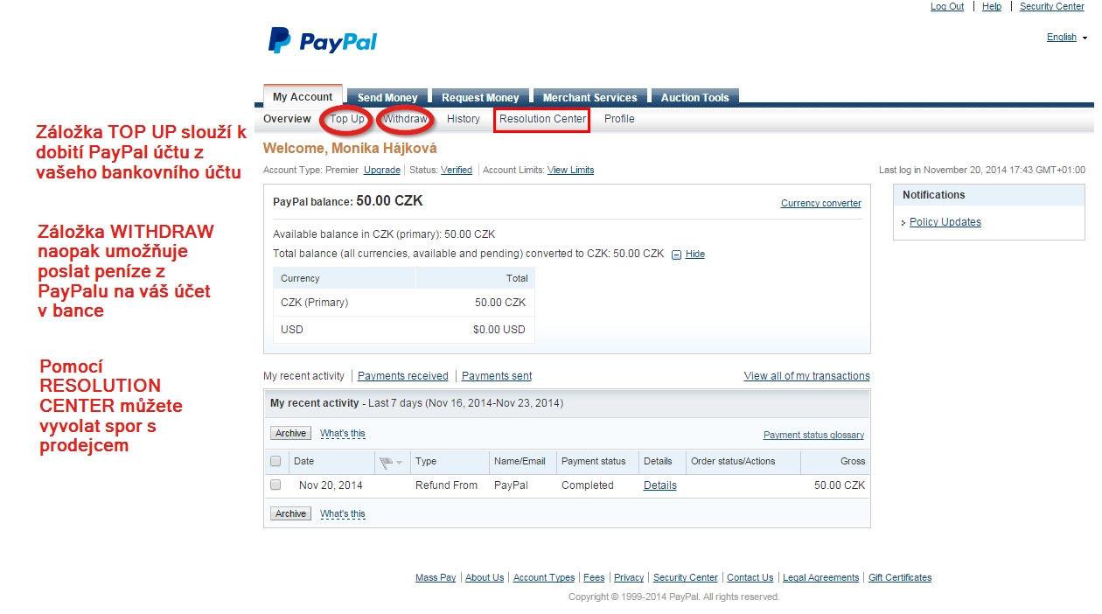Collapse balance details with Hide minus icon
This screenshot has width=1102, height=614.
point(676,255)
